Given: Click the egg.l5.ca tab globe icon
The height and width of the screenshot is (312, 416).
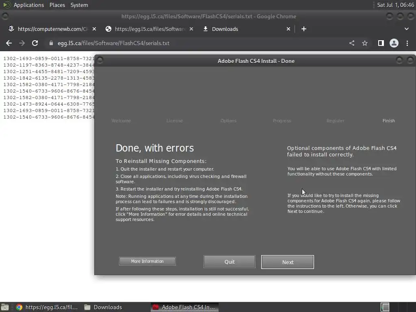Looking at the screenshot, I should coord(108,29).
